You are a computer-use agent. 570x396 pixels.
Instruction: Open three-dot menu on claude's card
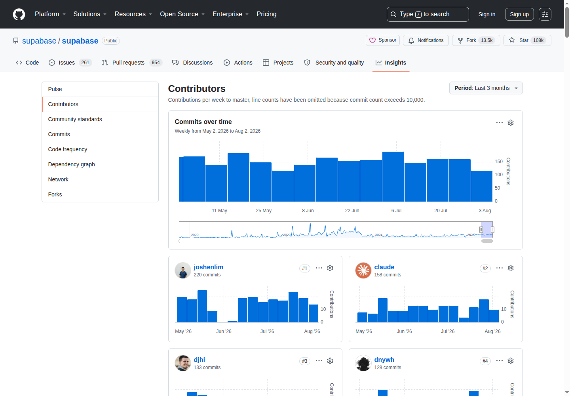[x=500, y=268]
